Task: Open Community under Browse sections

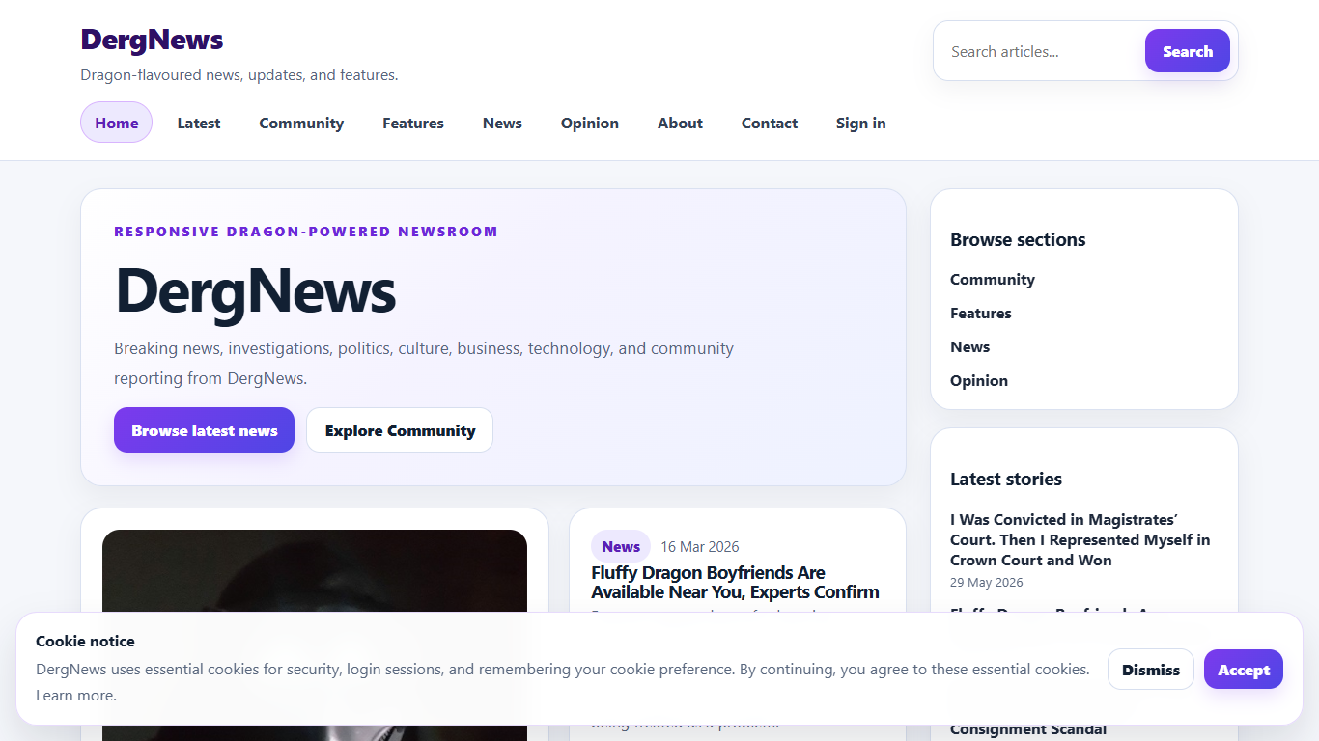Action: 992,279
